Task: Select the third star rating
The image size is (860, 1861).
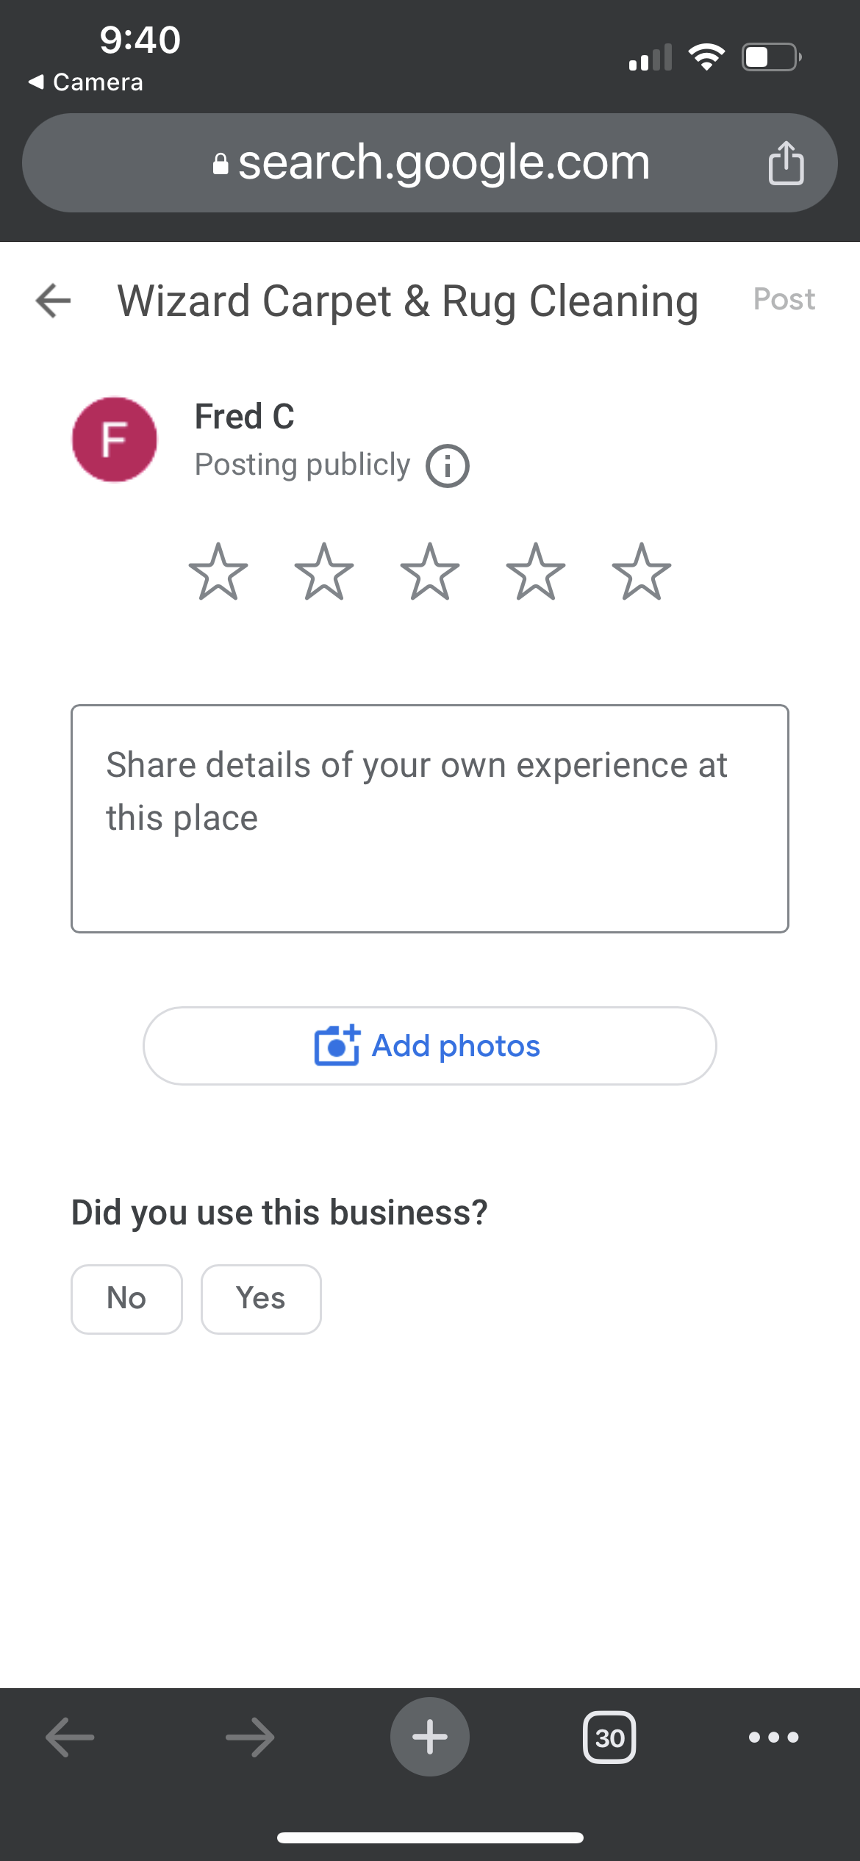Action: (x=430, y=572)
